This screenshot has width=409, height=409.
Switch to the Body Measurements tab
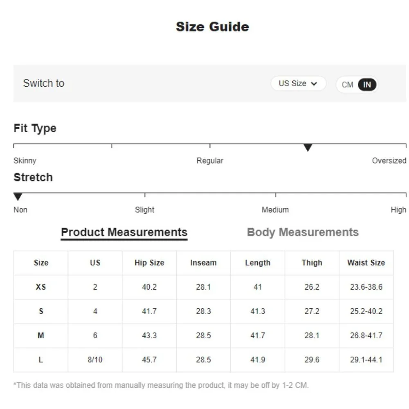tap(303, 232)
